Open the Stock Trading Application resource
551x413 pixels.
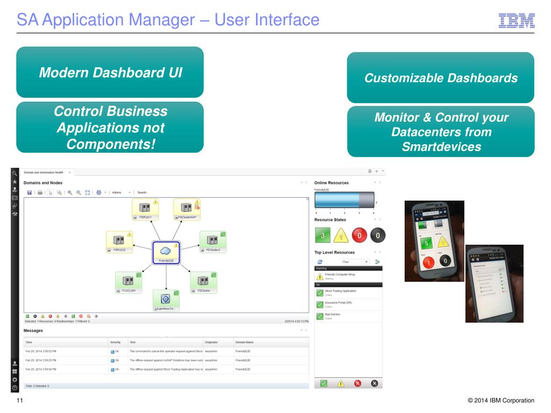click(x=340, y=291)
